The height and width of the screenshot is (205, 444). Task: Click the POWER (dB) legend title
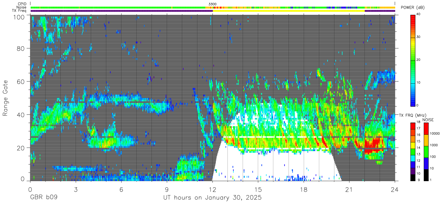413,8
